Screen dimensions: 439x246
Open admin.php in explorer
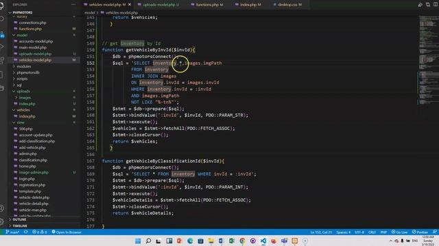click(x=27, y=154)
